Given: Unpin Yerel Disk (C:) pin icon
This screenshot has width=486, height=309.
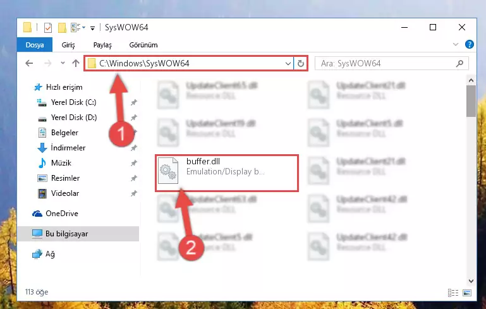Looking at the screenshot, I should click(133, 102).
